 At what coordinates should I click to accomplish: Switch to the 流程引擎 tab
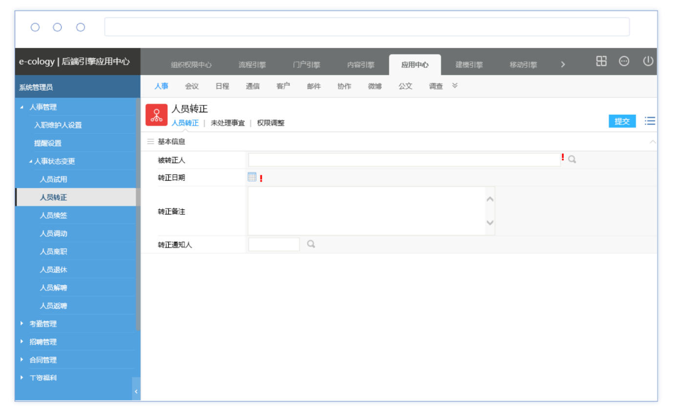(252, 65)
